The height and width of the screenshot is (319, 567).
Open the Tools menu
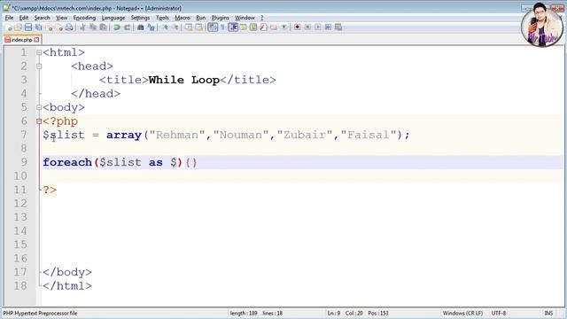[x=162, y=18]
